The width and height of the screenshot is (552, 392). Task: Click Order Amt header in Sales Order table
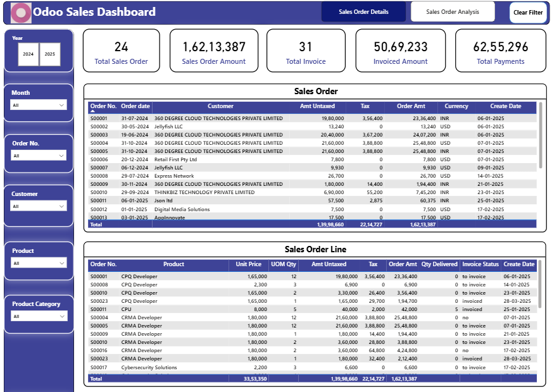411,106
